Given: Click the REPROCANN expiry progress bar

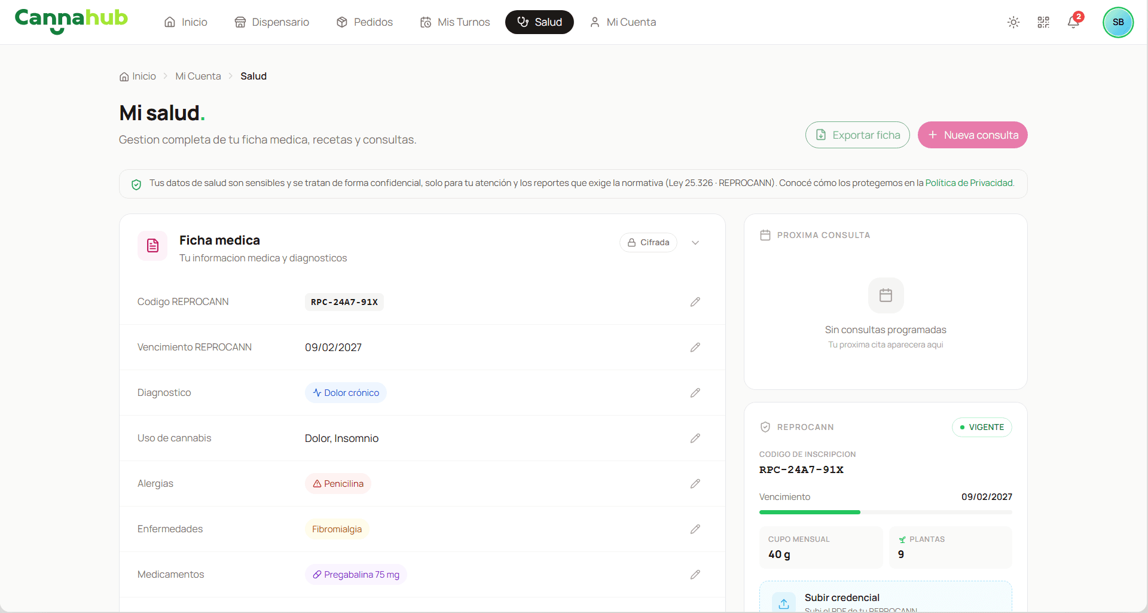Looking at the screenshot, I should pos(886,513).
